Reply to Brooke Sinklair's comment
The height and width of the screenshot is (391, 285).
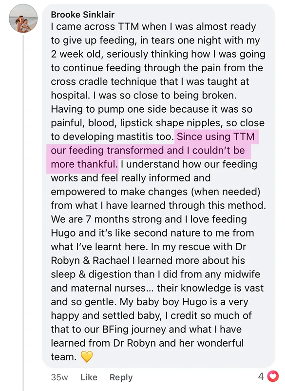pos(121,377)
